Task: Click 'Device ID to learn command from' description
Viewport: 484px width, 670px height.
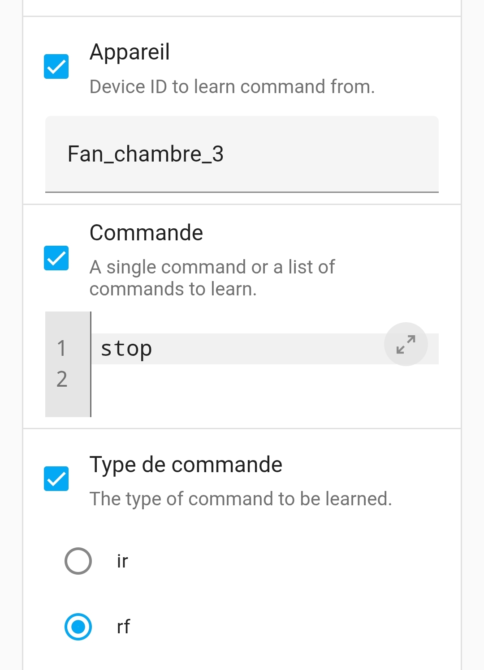Action: (x=232, y=86)
